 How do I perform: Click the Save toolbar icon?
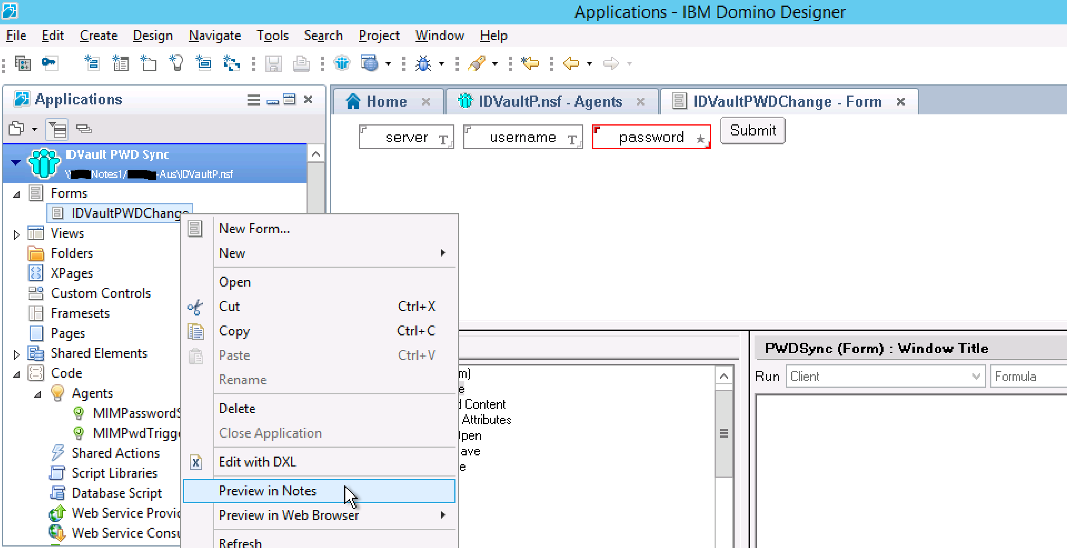(x=274, y=64)
